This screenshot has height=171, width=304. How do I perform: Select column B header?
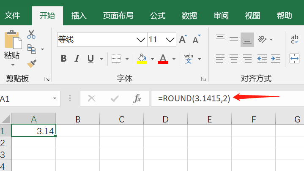pos(78,119)
